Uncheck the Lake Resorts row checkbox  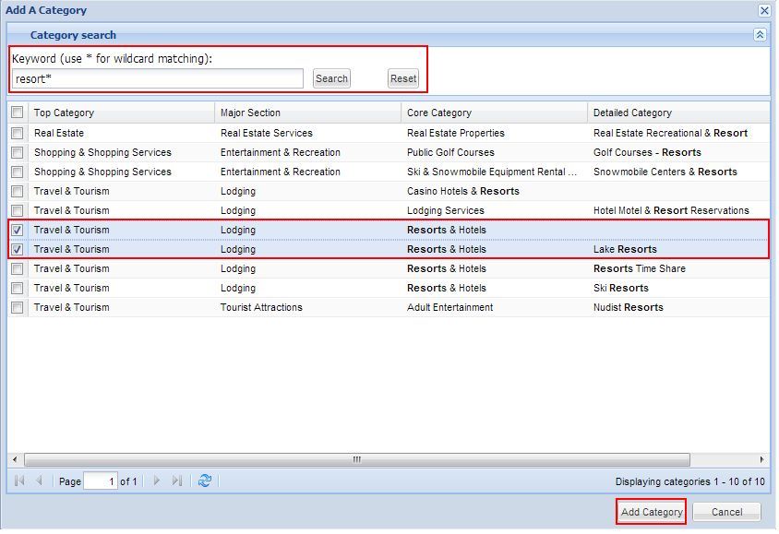pyautogui.click(x=18, y=249)
